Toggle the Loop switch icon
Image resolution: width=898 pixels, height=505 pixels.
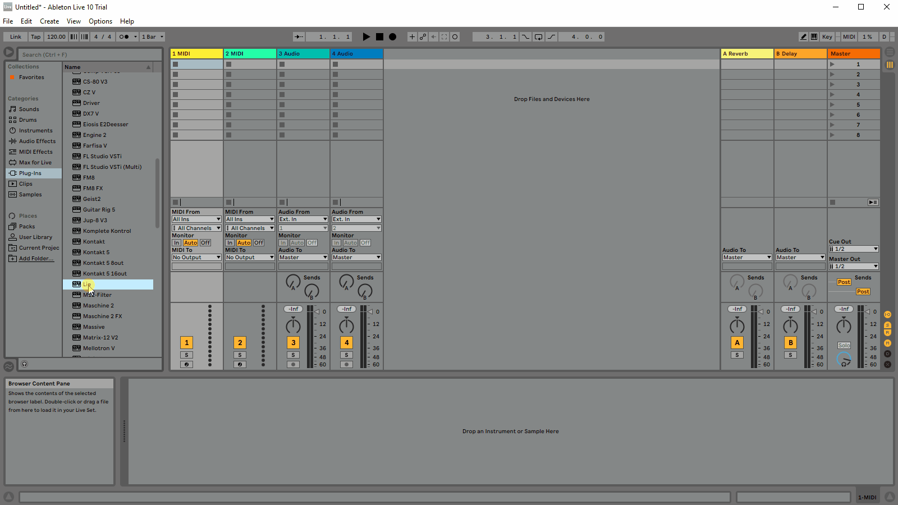(538, 37)
